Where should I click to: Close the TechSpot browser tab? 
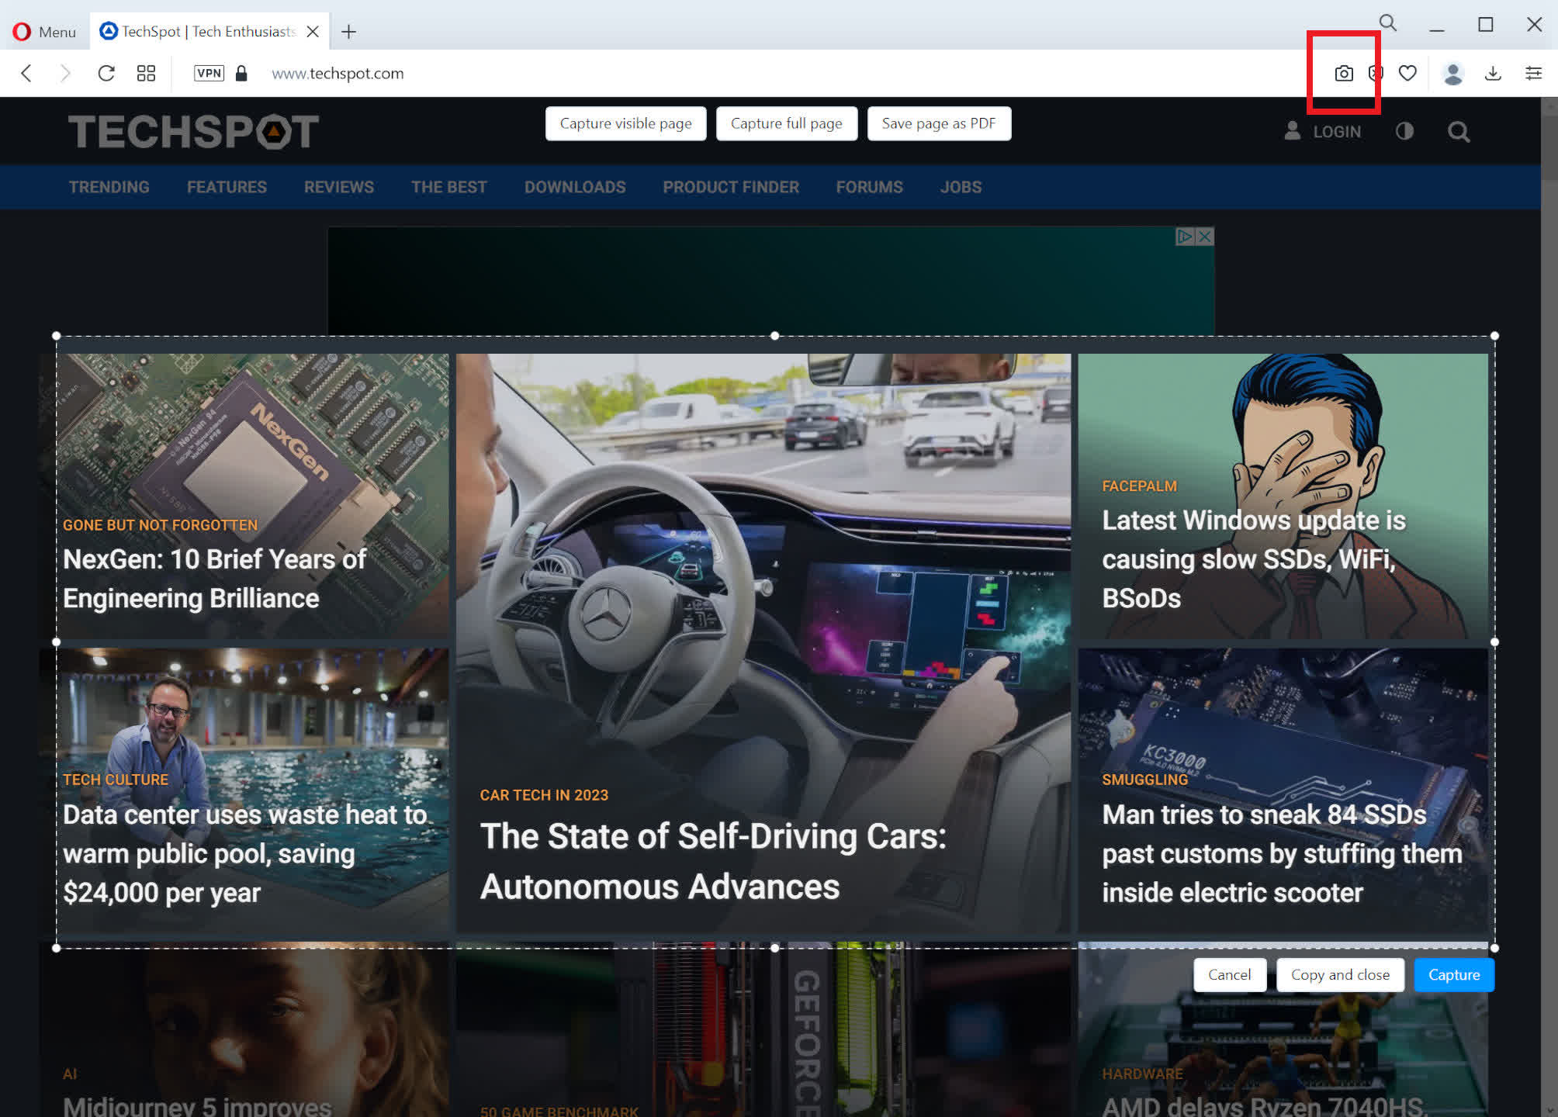tap(313, 32)
